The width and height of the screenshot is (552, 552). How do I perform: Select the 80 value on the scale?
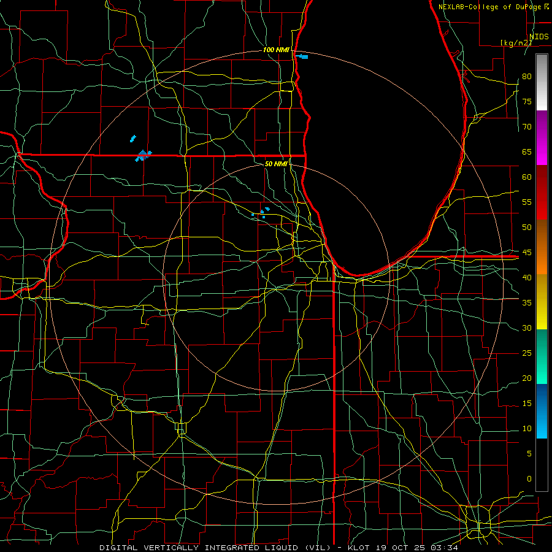pos(527,77)
